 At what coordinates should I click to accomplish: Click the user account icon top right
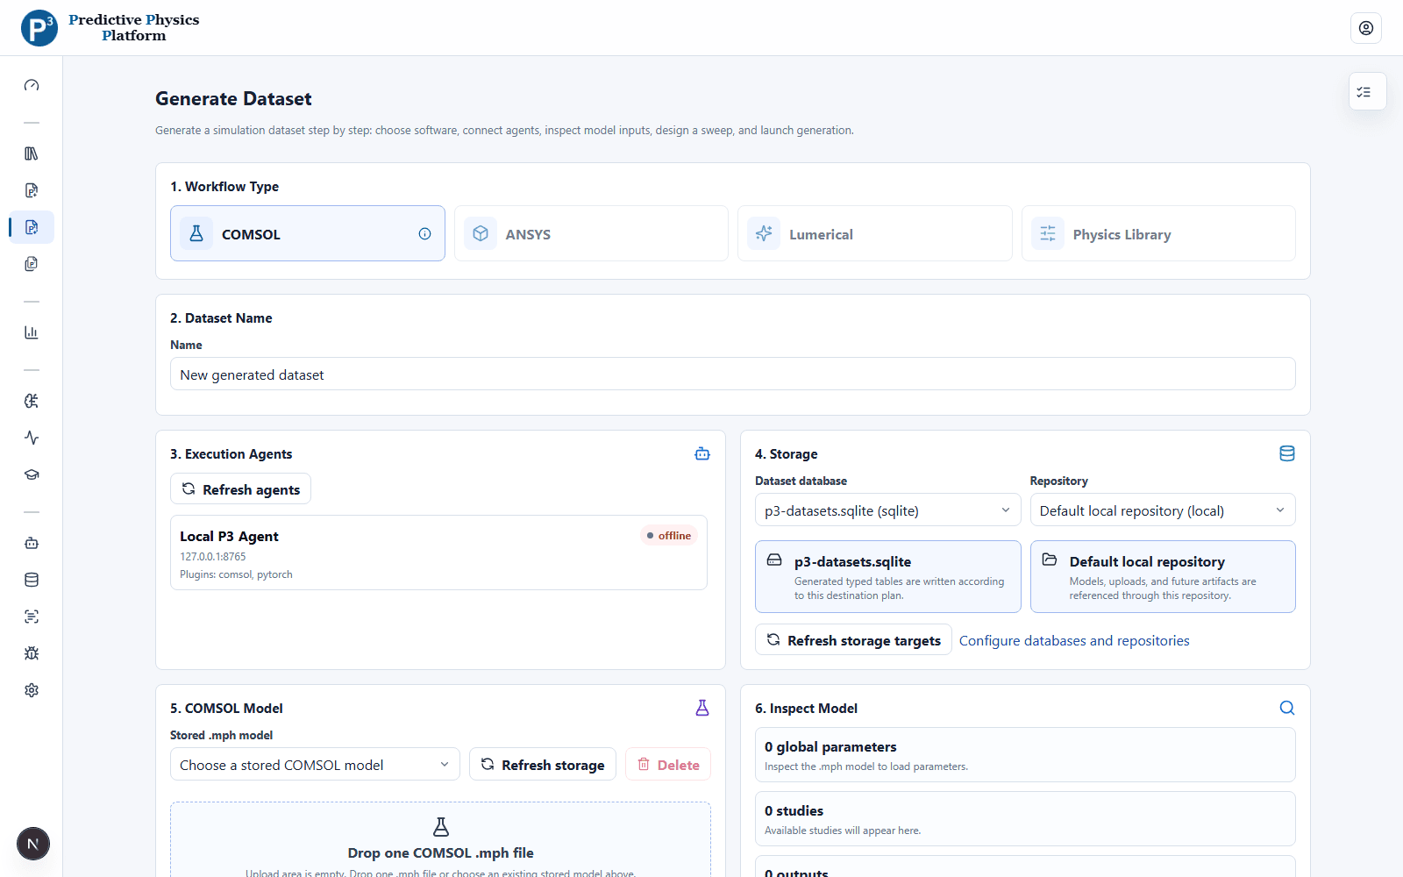pyautogui.click(x=1366, y=28)
